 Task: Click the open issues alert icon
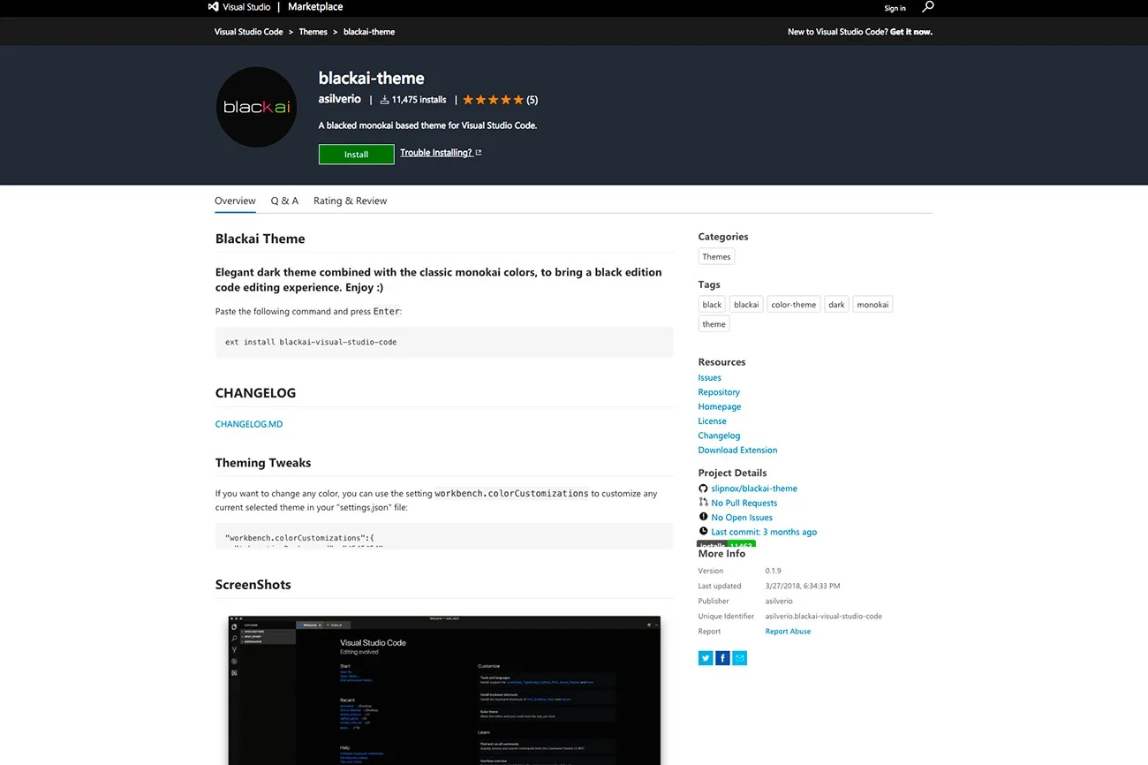pos(703,518)
